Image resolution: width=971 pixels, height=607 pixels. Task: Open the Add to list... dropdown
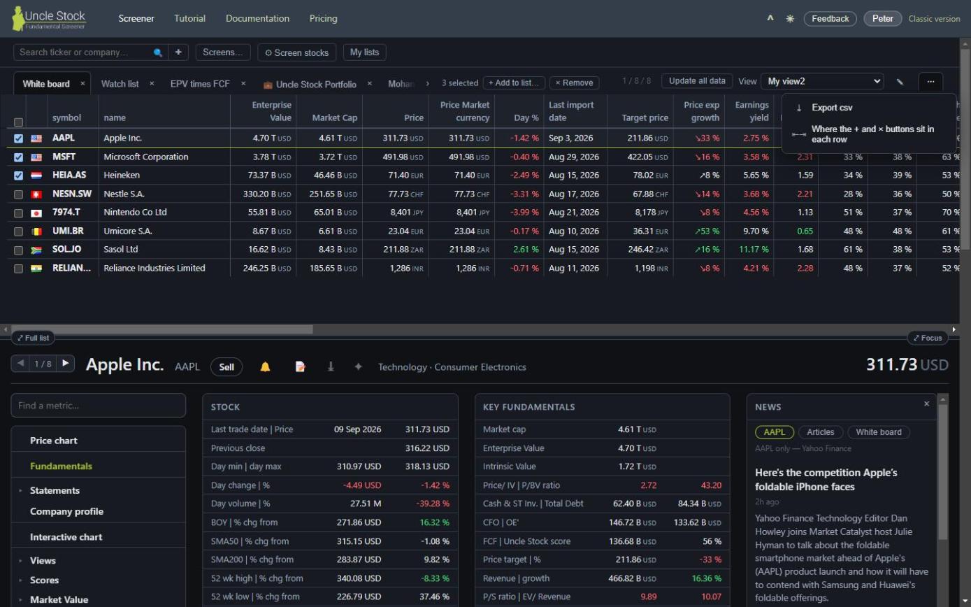coord(514,83)
